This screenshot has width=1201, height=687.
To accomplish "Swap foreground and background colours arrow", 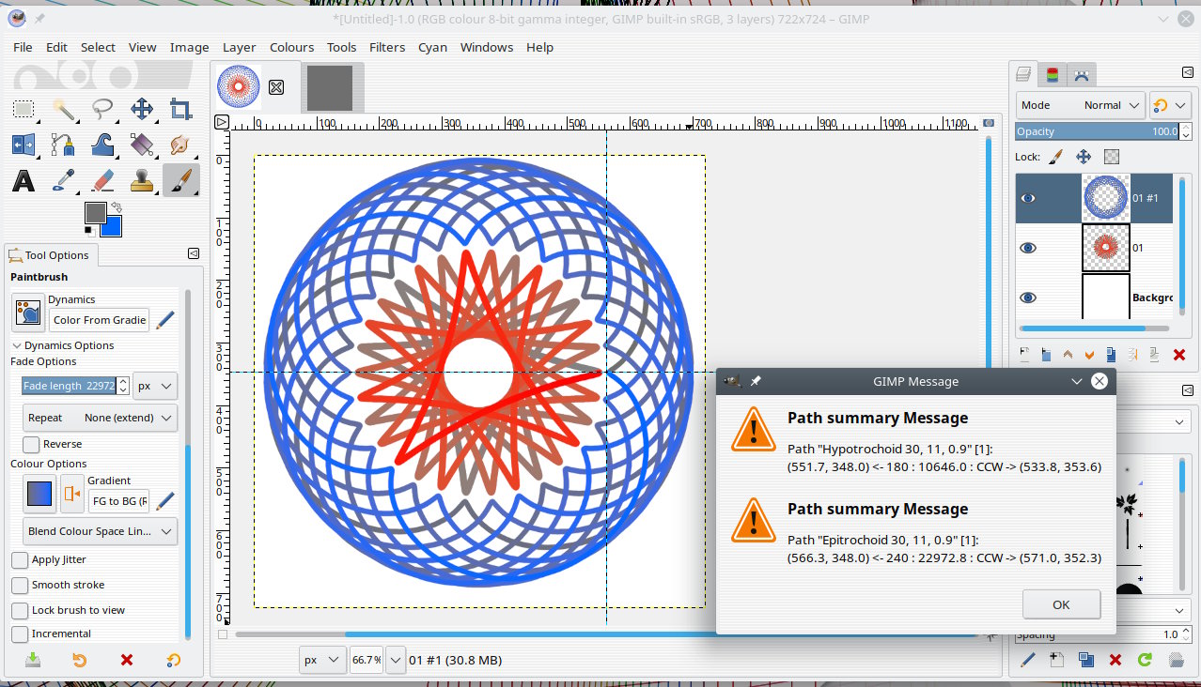I will 117,206.
